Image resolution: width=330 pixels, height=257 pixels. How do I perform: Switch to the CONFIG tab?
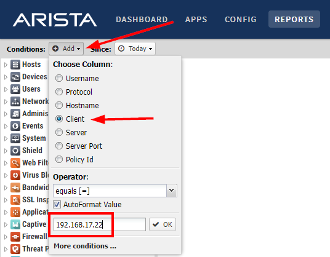[241, 19]
